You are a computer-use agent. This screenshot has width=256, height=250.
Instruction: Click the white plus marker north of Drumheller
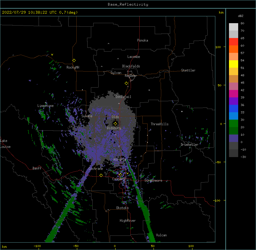[x=182, y=111]
